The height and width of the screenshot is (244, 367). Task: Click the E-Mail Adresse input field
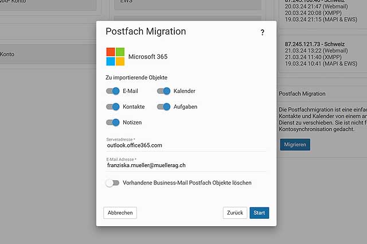(186, 165)
